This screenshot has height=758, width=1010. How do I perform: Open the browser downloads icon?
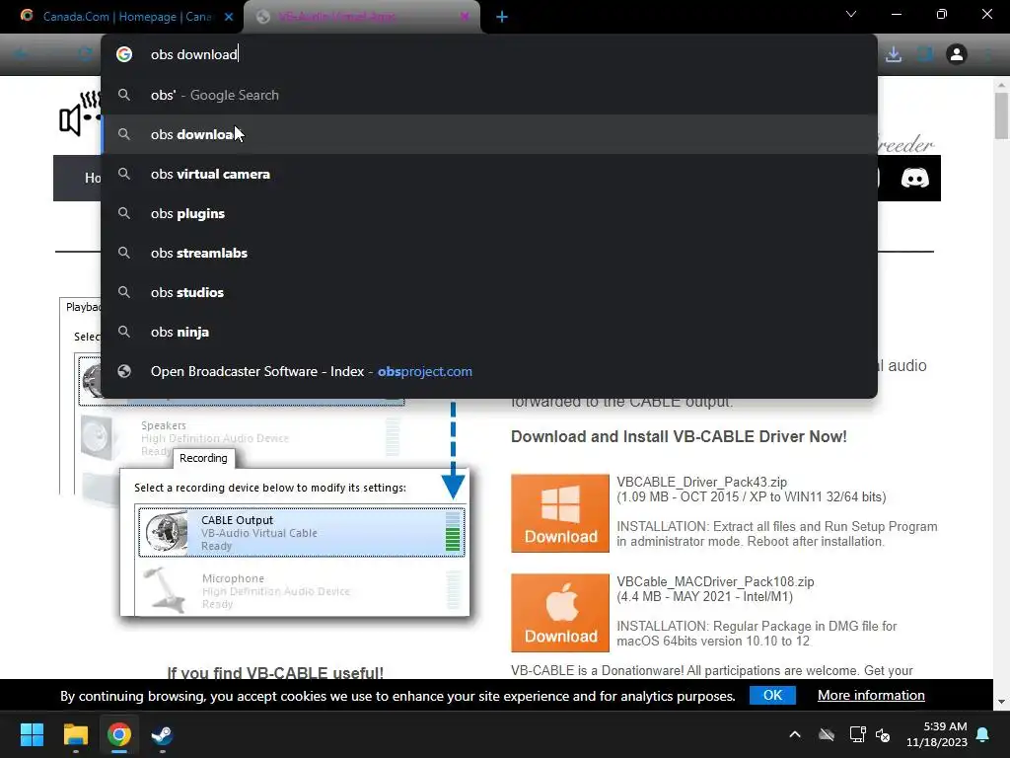[x=894, y=54]
